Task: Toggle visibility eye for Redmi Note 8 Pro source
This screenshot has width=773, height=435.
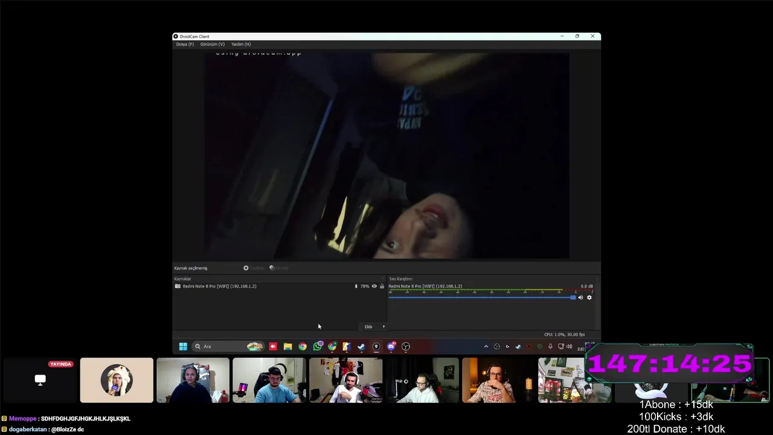Action: coord(374,286)
